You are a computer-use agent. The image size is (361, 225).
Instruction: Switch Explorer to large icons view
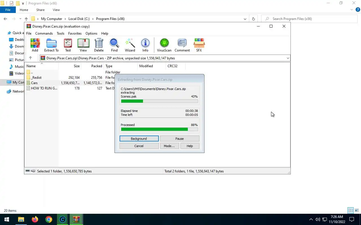click(x=357, y=210)
